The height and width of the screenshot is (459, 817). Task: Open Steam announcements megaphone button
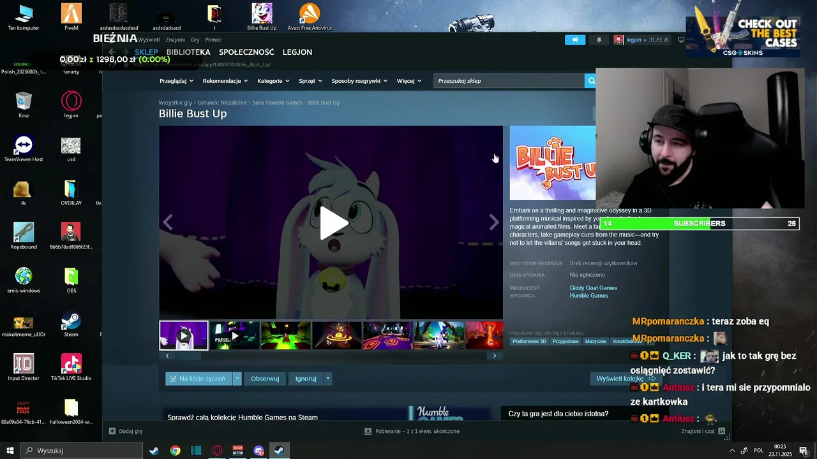pyautogui.click(x=575, y=40)
